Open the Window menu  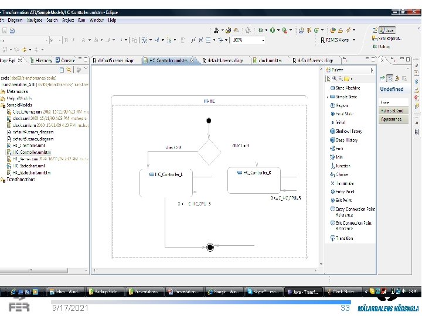click(x=96, y=20)
